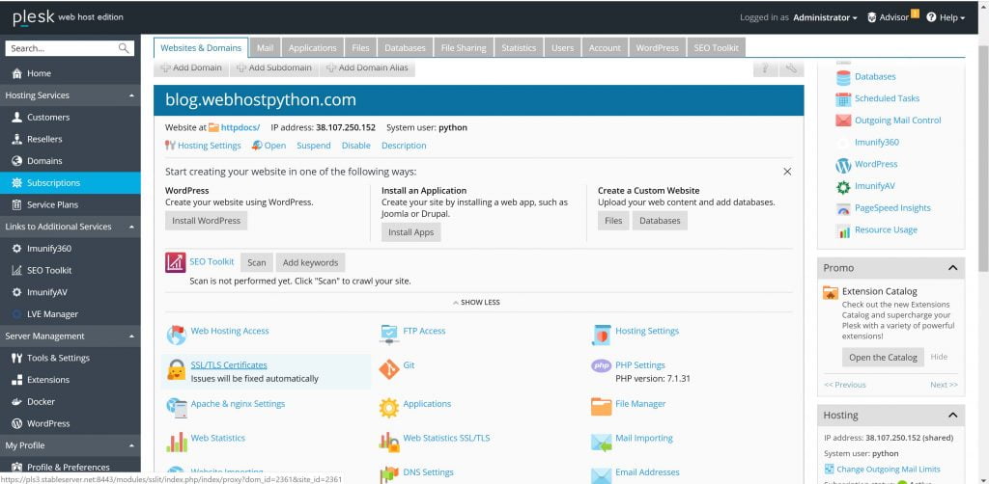Open Subscriptions in the left menu
Image resolution: width=989 pixels, height=484 pixels.
[70, 183]
